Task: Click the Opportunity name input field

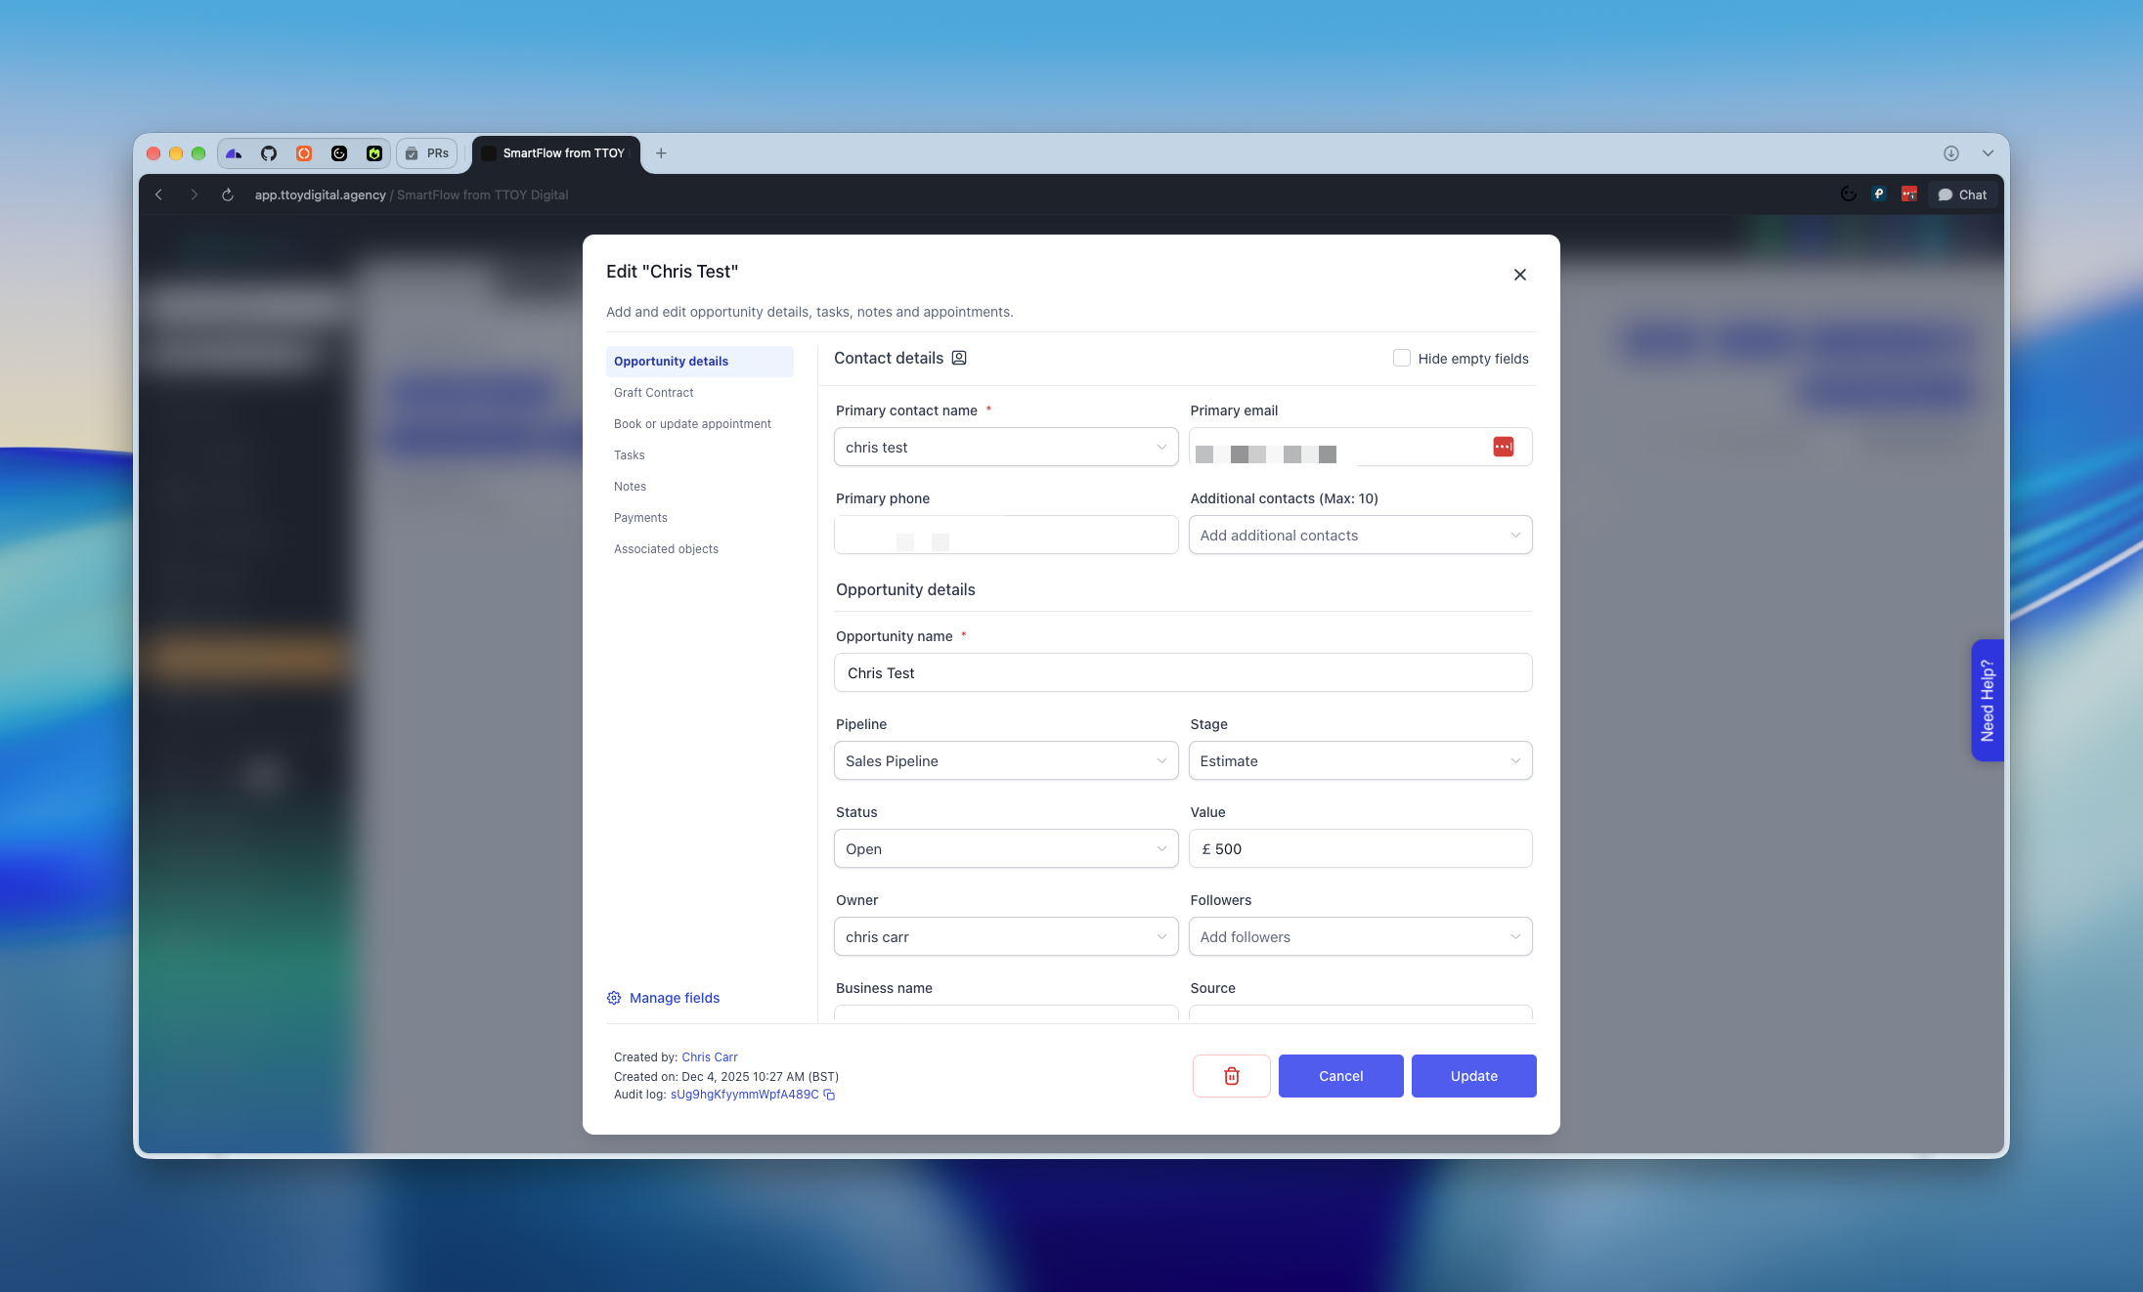Action: click(x=1183, y=672)
